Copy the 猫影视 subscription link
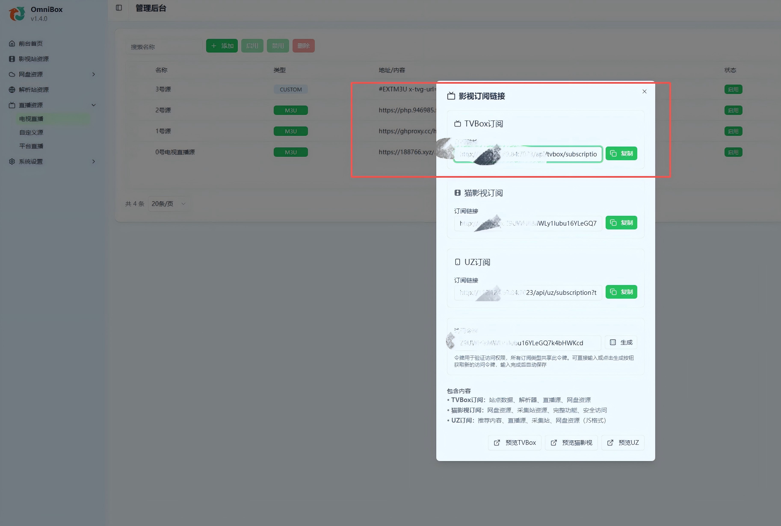The image size is (781, 526). click(621, 223)
